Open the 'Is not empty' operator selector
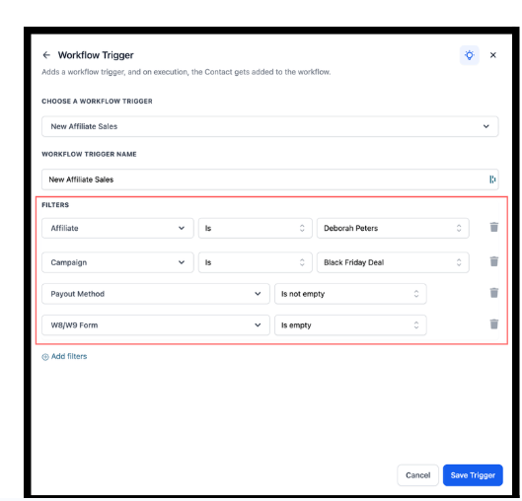 click(x=350, y=294)
